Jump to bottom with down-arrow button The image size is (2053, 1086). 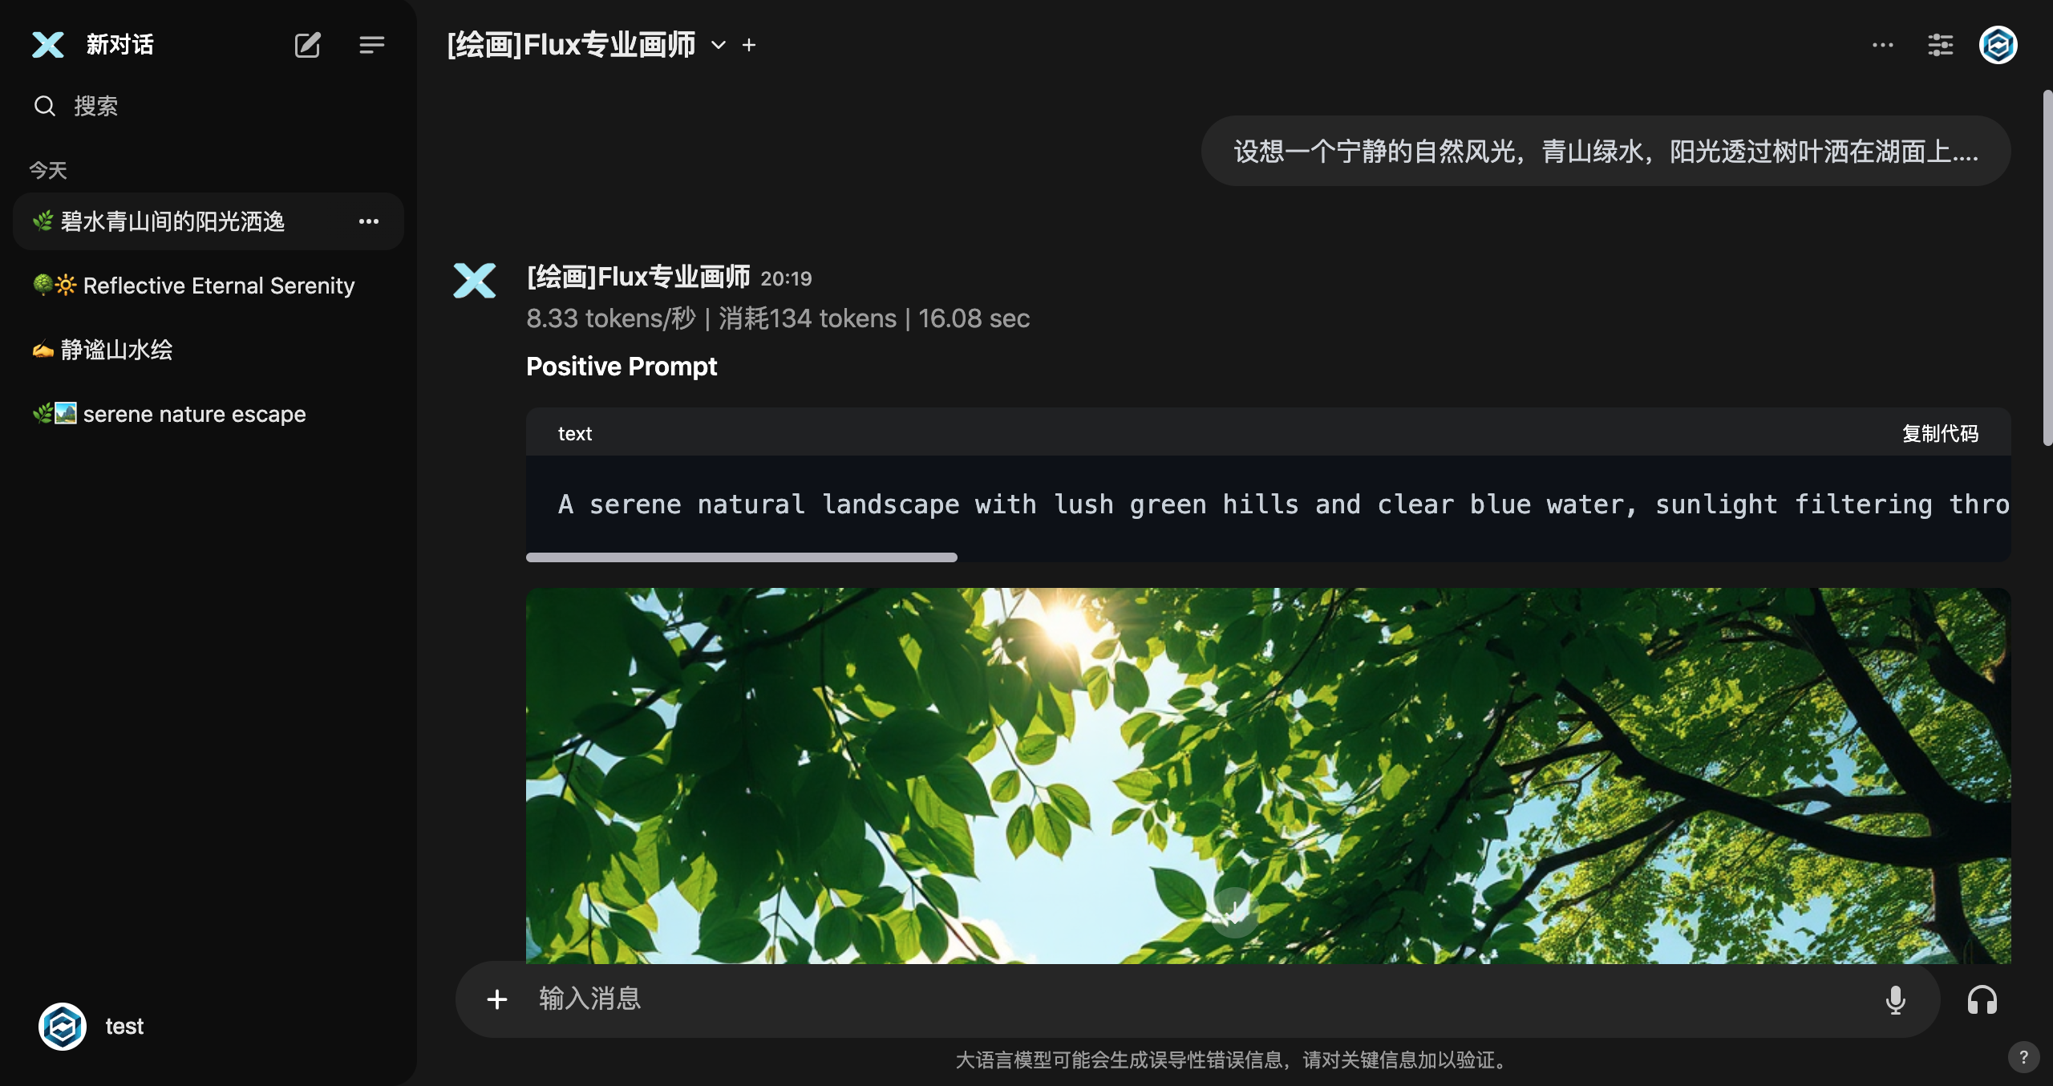point(1234,911)
